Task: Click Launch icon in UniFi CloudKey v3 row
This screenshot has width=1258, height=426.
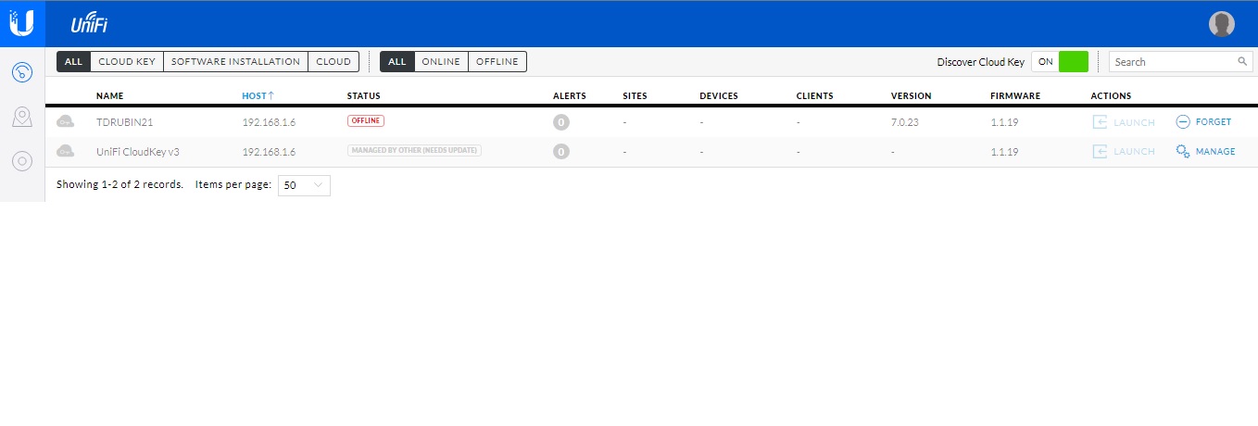Action: coord(1101,151)
